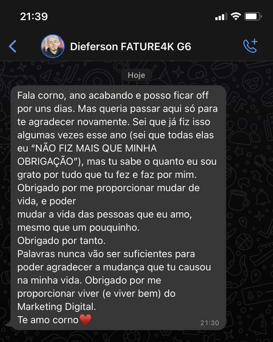
Task: Tap the "Hoje" date label
Action: [x=136, y=75]
